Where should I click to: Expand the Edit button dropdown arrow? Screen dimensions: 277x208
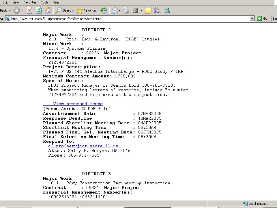[142, 10]
